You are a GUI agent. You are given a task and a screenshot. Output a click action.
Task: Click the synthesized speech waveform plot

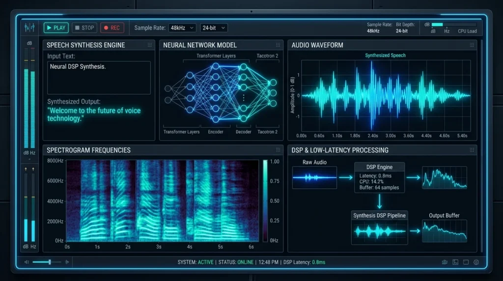pos(386,96)
